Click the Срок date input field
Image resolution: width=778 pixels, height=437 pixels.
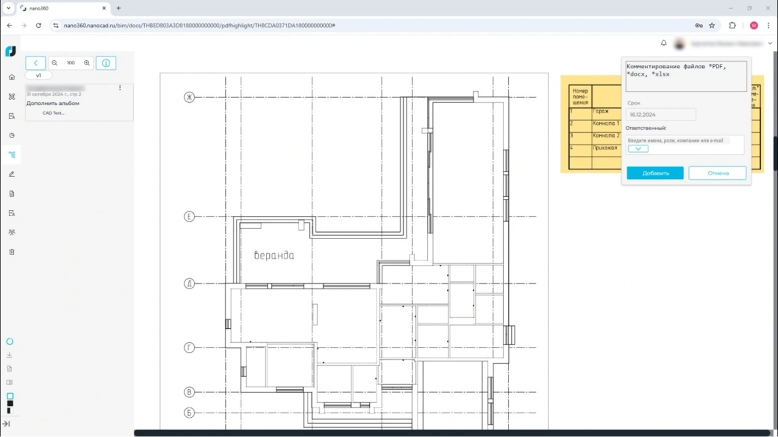coord(660,115)
